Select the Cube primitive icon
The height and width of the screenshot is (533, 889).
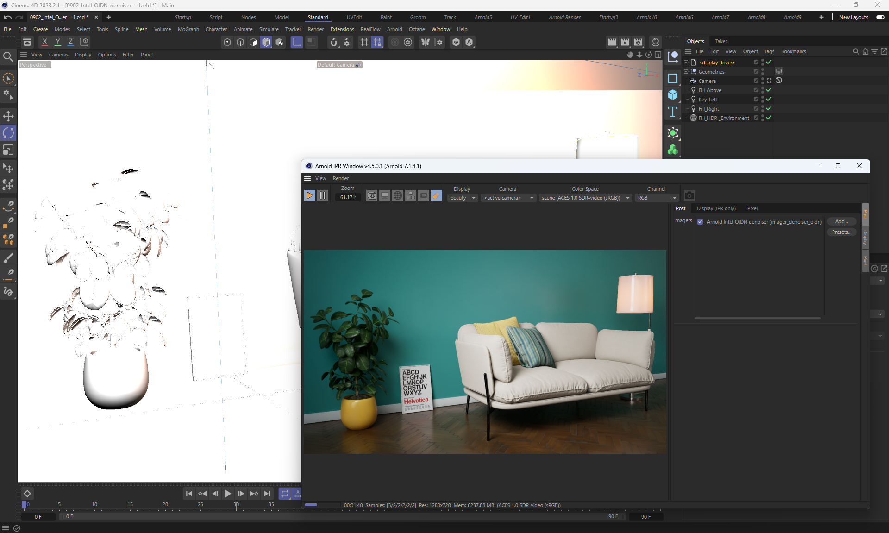coord(673,95)
